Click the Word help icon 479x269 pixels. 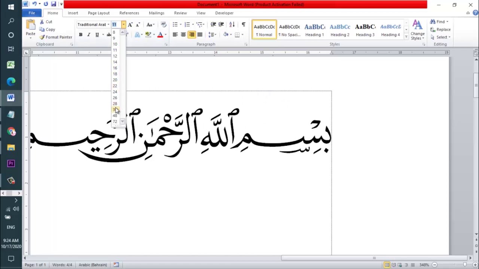pyautogui.click(x=475, y=13)
